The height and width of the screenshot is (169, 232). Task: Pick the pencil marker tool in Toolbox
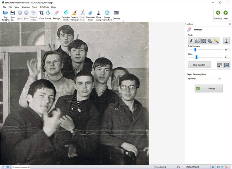coord(191,41)
